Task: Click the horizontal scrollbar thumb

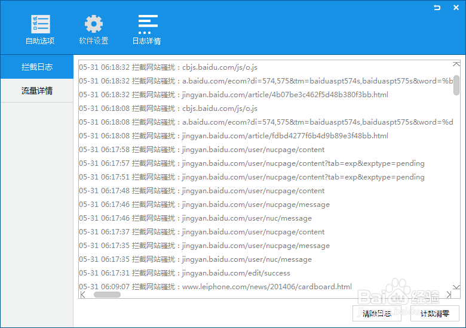Action: (x=108, y=295)
